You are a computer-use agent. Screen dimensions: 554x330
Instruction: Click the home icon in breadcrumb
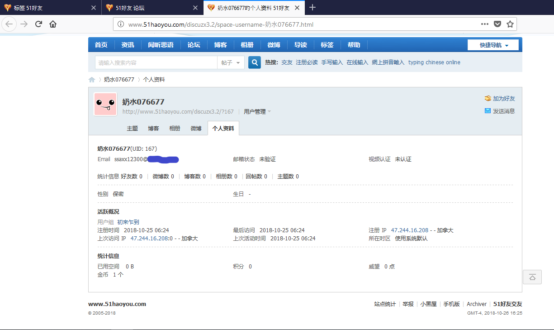pyautogui.click(x=92, y=80)
